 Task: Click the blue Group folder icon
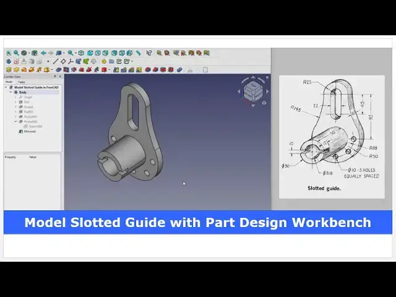click(x=111, y=61)
